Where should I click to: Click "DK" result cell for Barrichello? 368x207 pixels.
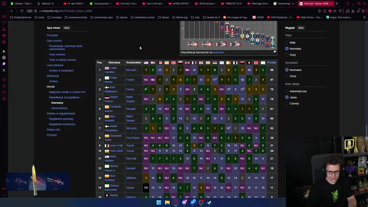(x=146, y=188)
